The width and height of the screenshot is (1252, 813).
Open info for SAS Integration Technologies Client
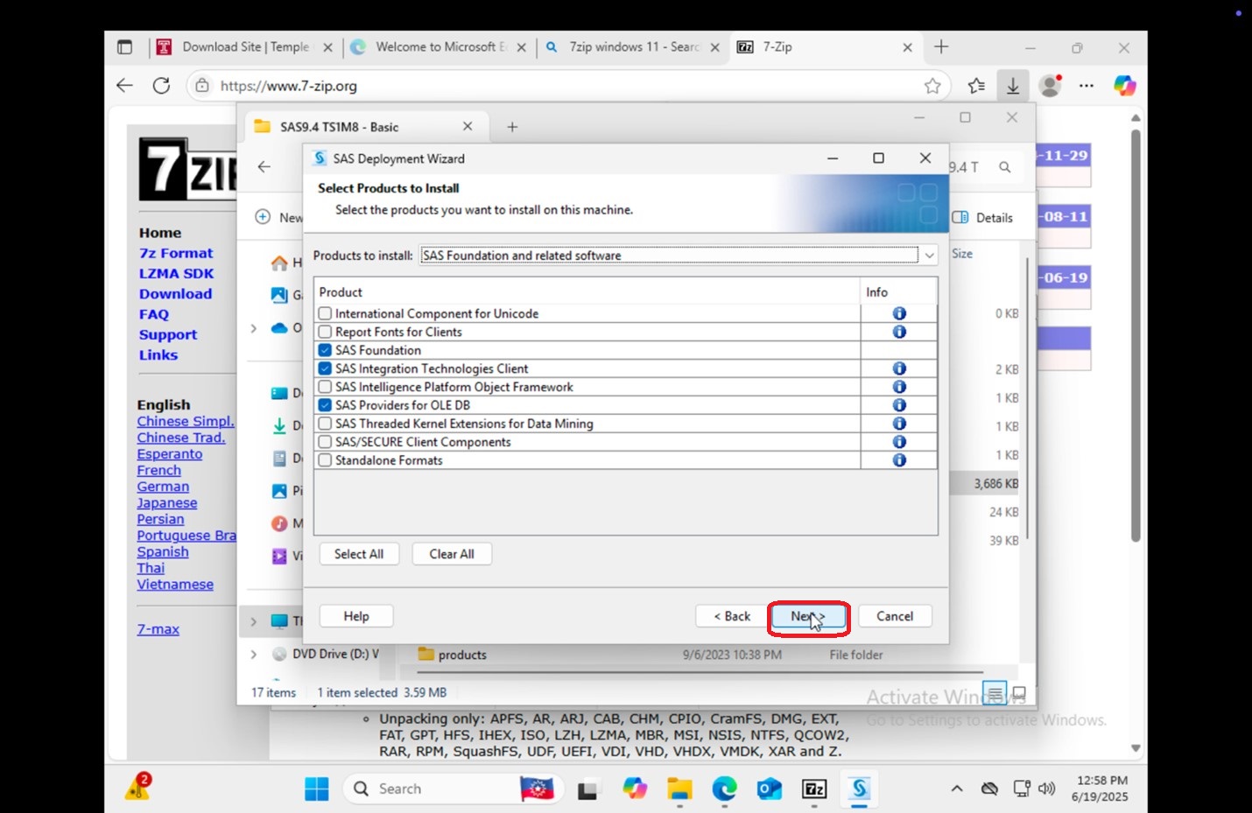[899, 368]
